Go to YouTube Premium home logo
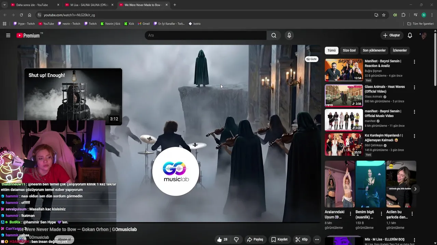Viewport: 437px width, 245px height. (x=29, y=35)
